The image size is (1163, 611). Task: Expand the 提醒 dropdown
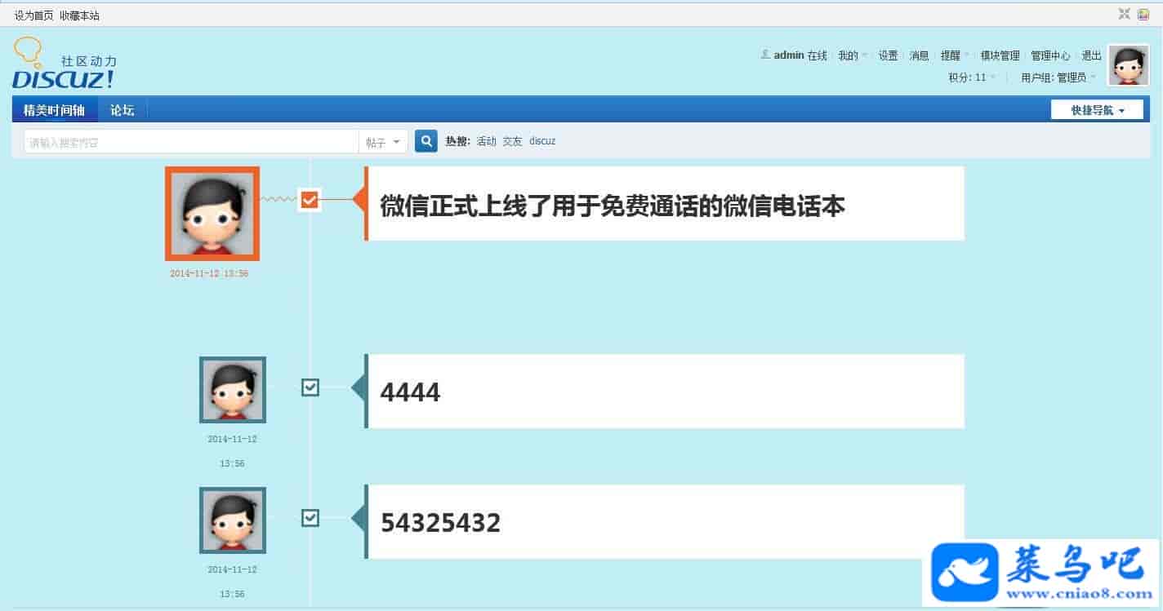click(x=955, y=55)
